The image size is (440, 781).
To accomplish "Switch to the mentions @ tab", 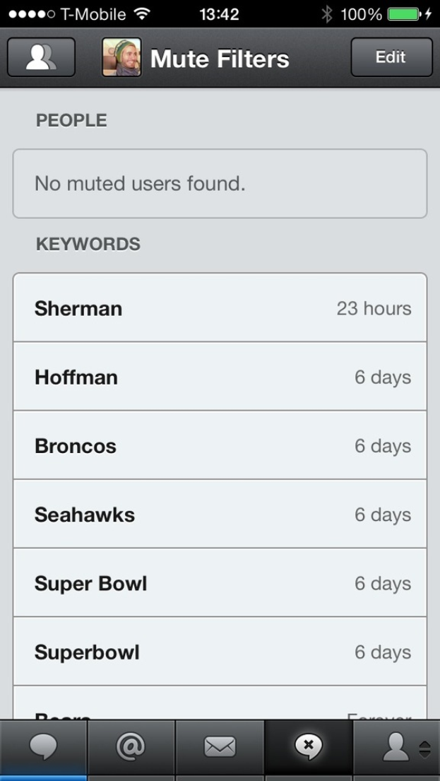I will pyautogui.click(x=131, y=747).
